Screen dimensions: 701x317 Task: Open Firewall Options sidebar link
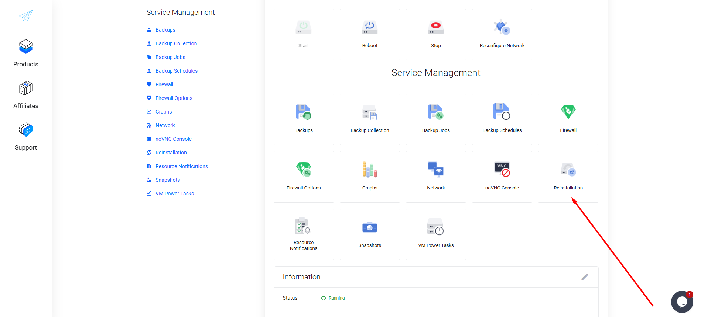[x=174, y=98]
